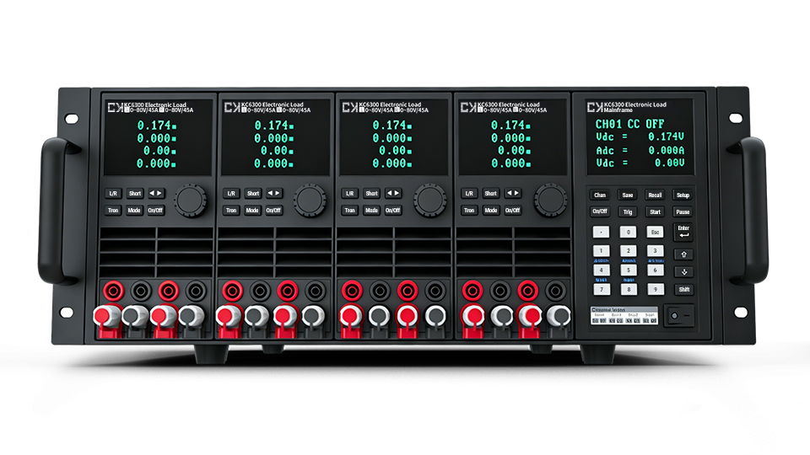This screenshot has height=455, width=810.
Task: Click the rotary knob on first module
Action: tap(191, 200)
